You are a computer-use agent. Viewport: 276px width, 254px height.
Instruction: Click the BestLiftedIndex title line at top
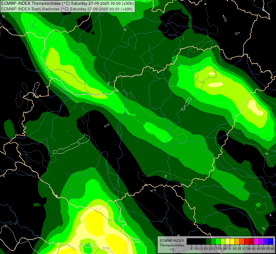67,9
